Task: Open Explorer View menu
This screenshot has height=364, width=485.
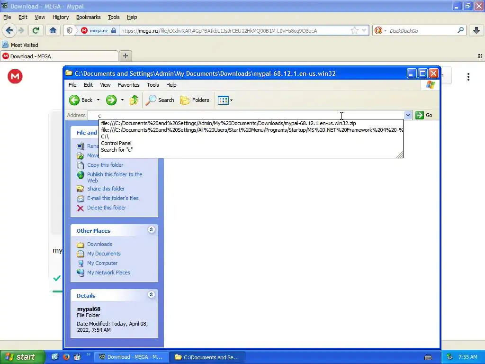Action: pos(105,85)
